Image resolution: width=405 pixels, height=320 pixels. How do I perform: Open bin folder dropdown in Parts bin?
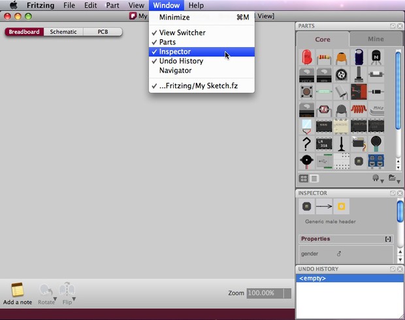point(395,178)
